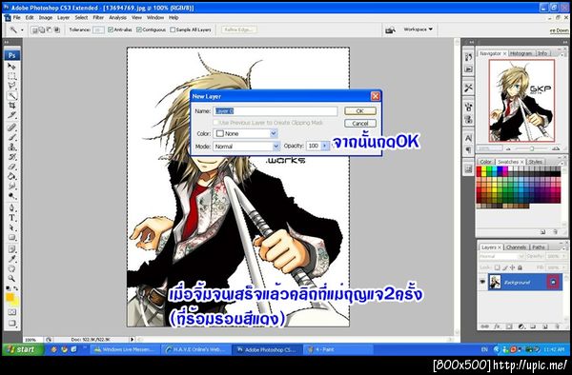
Task: Click the Tolerance input field
Action: [x=98, y=30]
